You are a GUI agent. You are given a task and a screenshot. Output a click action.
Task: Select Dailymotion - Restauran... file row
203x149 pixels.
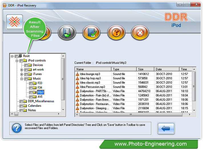pyautogui.click(x=133, y=104)
